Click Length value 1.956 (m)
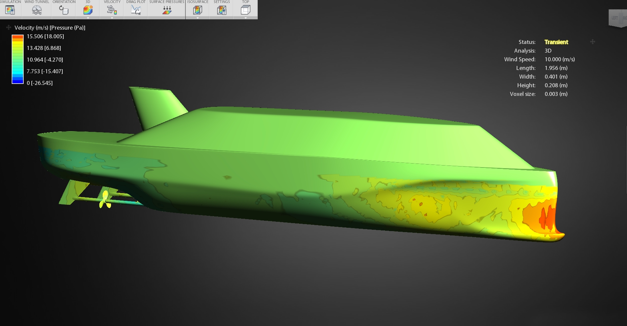Viewport: 627px width, 326px height. (x=556, y=68)
